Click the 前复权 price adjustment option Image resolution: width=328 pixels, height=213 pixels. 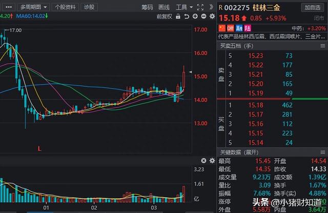164,16
